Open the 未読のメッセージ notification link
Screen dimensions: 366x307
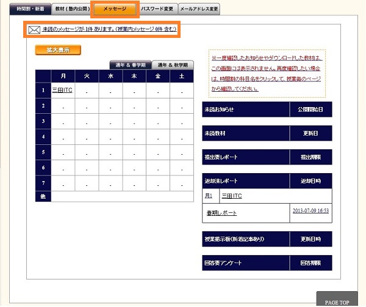(x=109, y=29)
